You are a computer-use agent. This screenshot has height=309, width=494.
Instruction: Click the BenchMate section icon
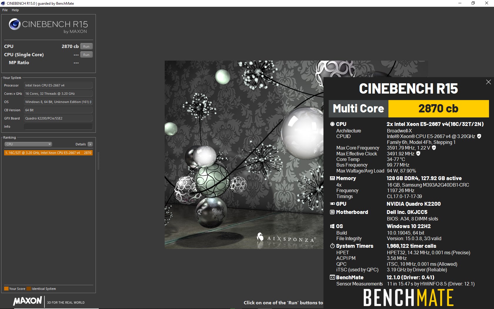click(332, 277)
